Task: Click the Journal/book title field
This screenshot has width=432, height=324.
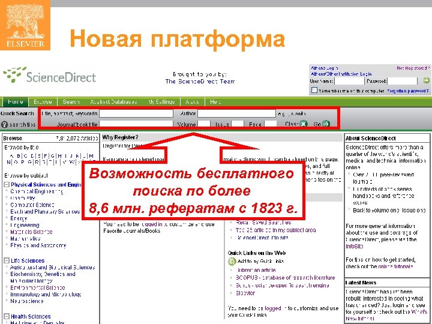Action: [136, 124]
